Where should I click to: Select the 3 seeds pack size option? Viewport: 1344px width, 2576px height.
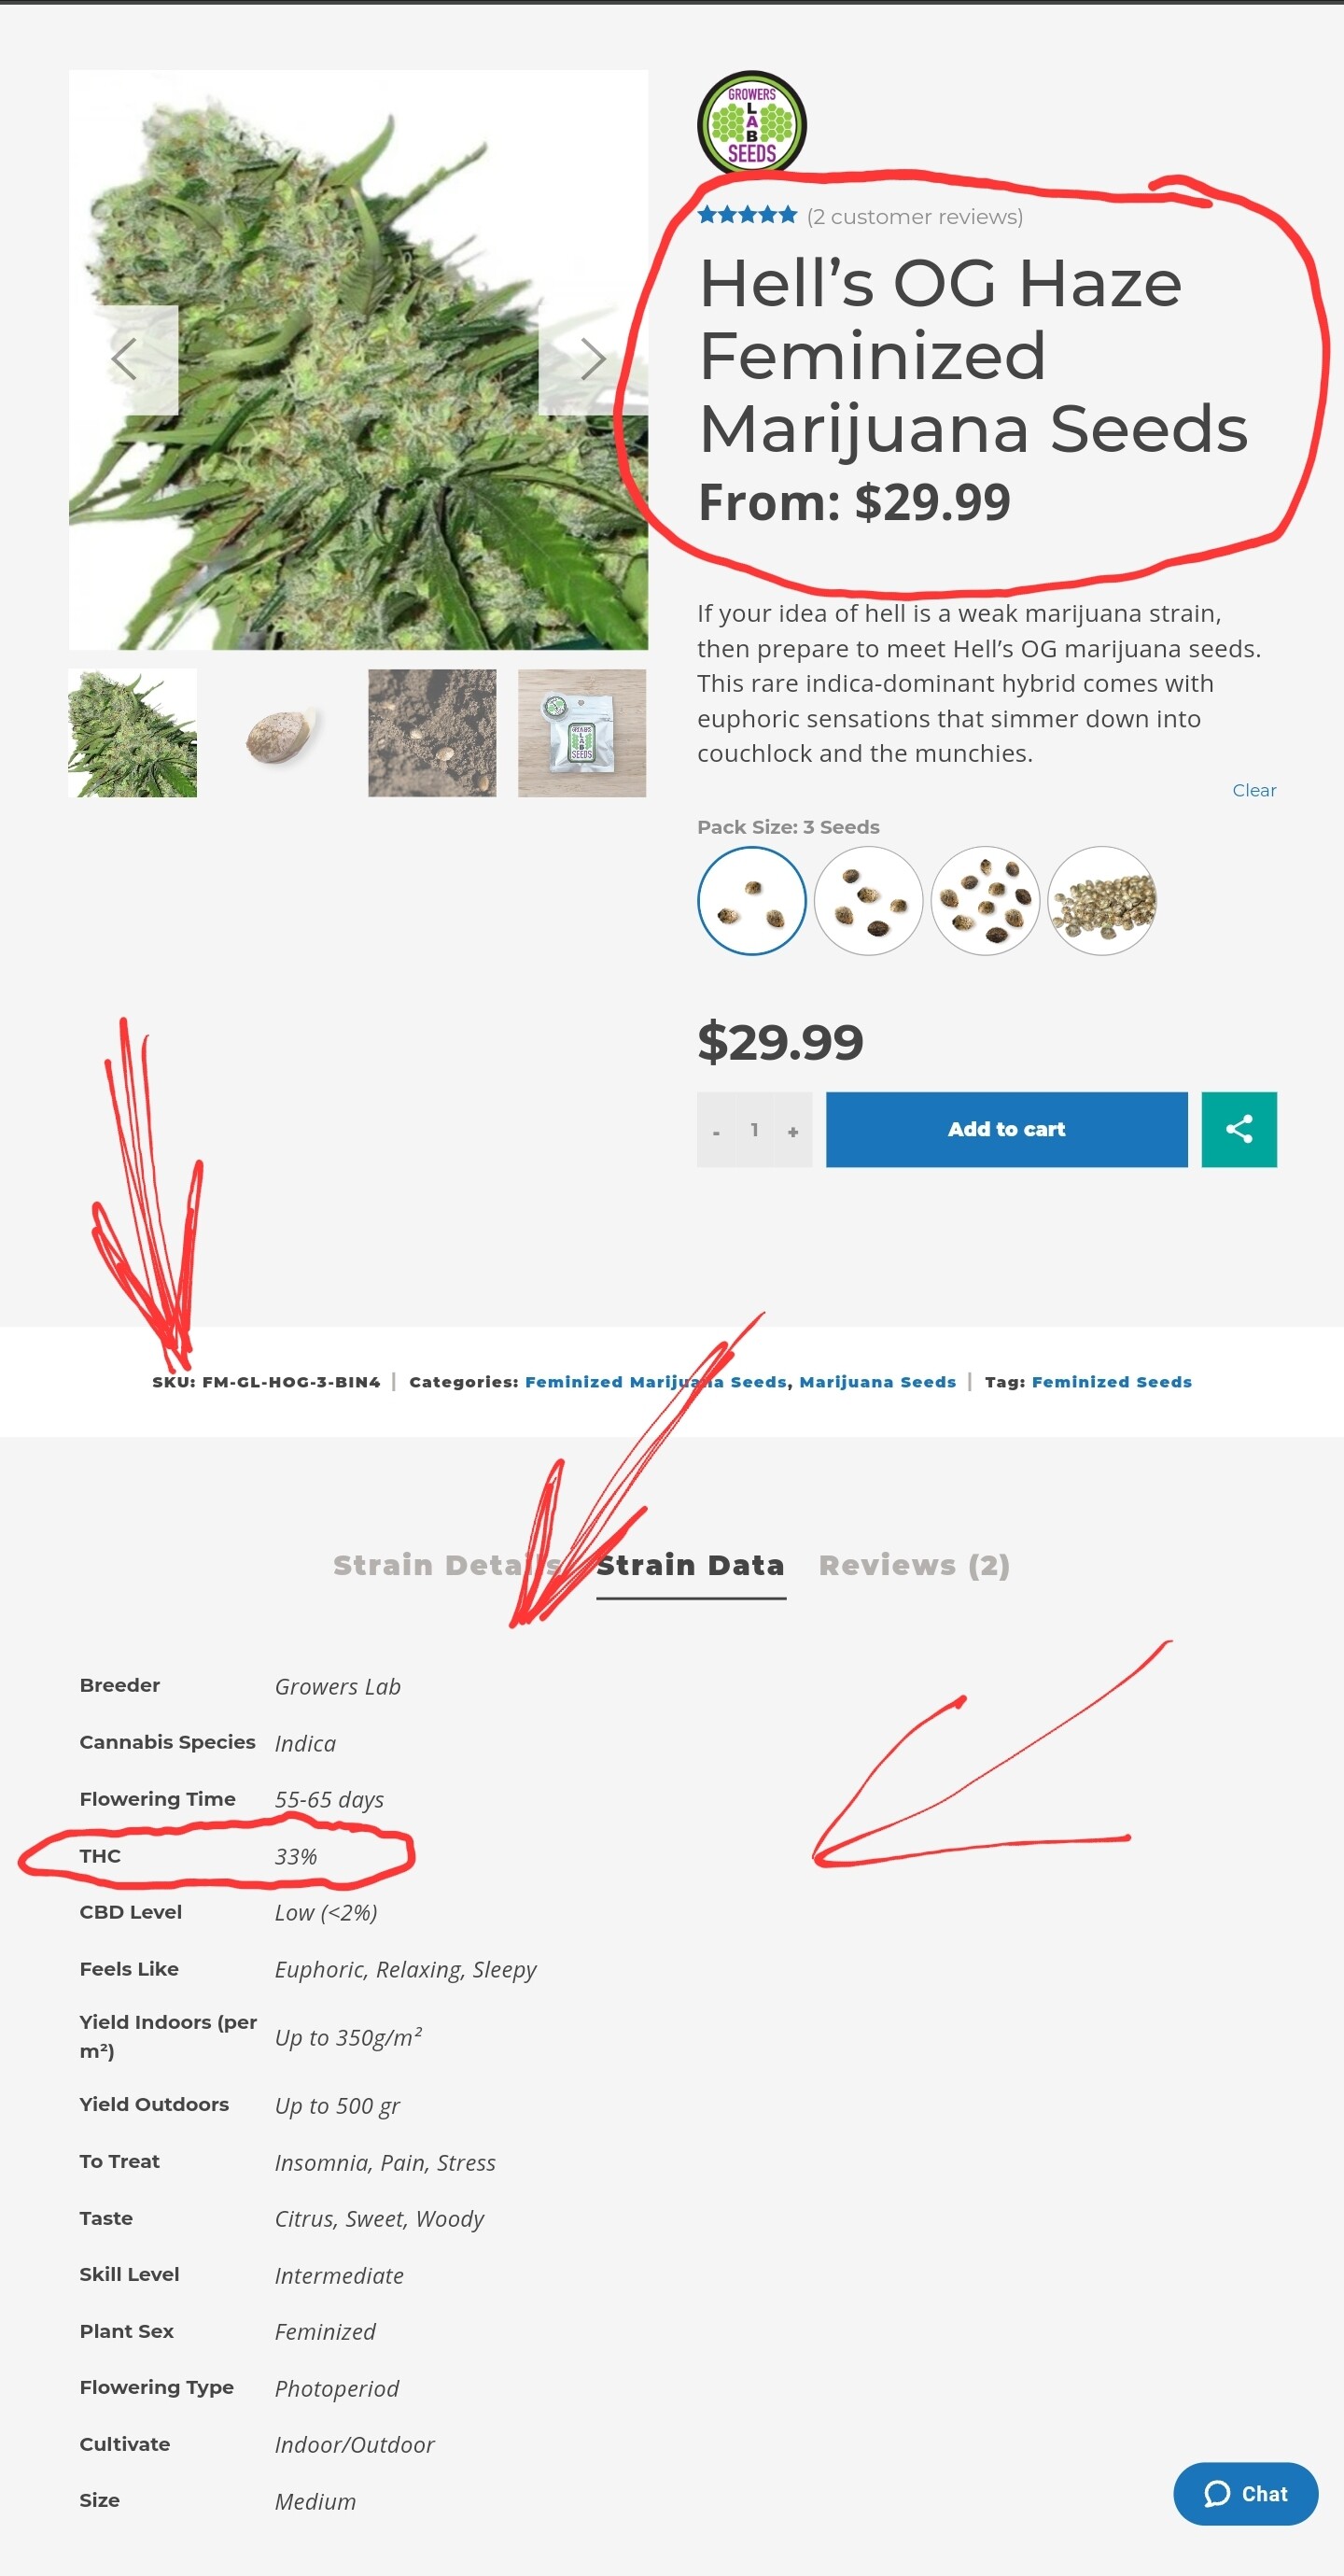tap(751, 900)
